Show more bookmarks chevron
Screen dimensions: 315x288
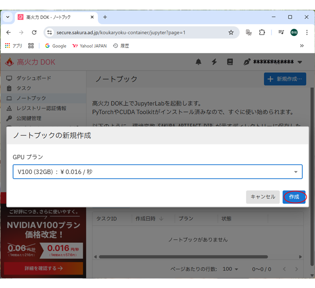302,46
